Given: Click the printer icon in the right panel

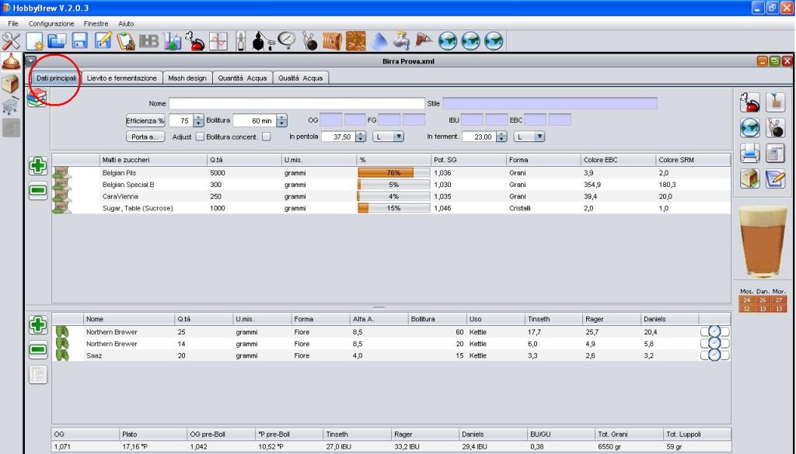Looking at the screenshot, I should tap(750, 153).
